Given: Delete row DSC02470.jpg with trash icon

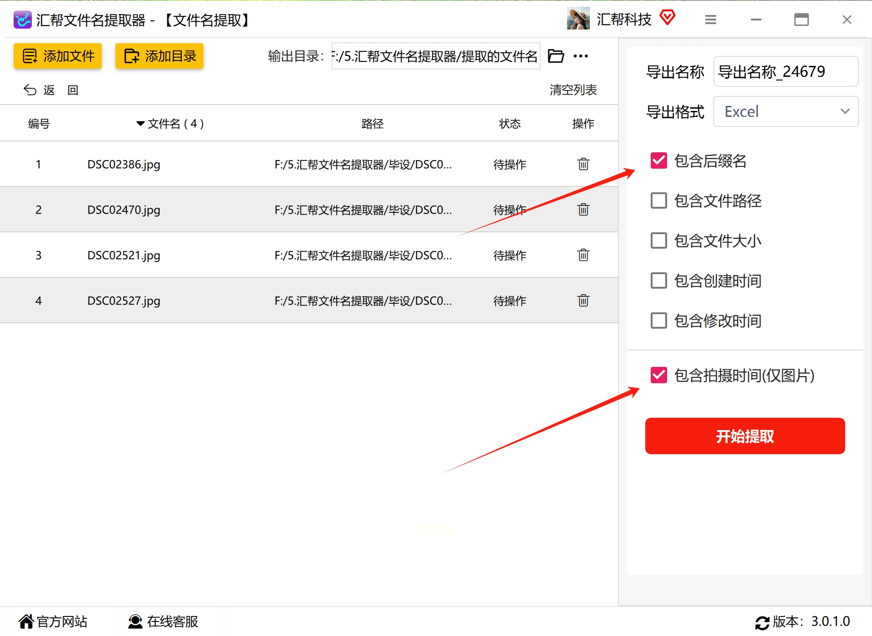Looking at the screenshot, I should coord(583,209).
